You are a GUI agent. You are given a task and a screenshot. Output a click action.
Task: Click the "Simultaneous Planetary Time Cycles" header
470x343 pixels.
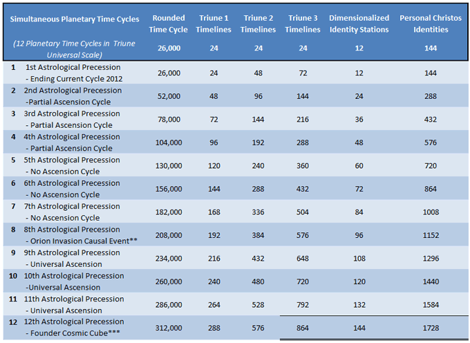pyautogui.click(x=75, y=18)
